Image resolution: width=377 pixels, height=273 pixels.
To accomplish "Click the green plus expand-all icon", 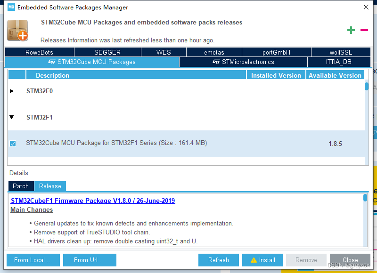I will point(351,30).
